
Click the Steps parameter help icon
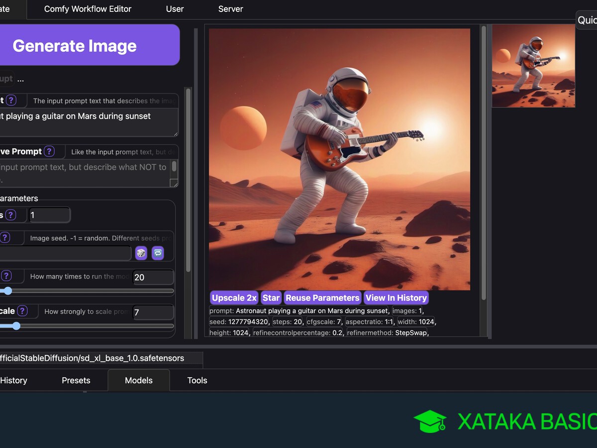[6, 276]
